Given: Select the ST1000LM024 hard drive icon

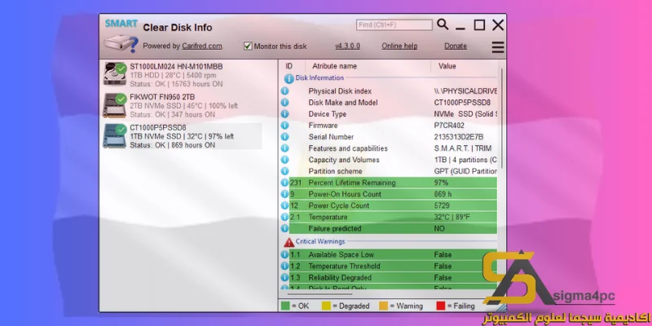Looking at the screenshot, I should point(115,73).
